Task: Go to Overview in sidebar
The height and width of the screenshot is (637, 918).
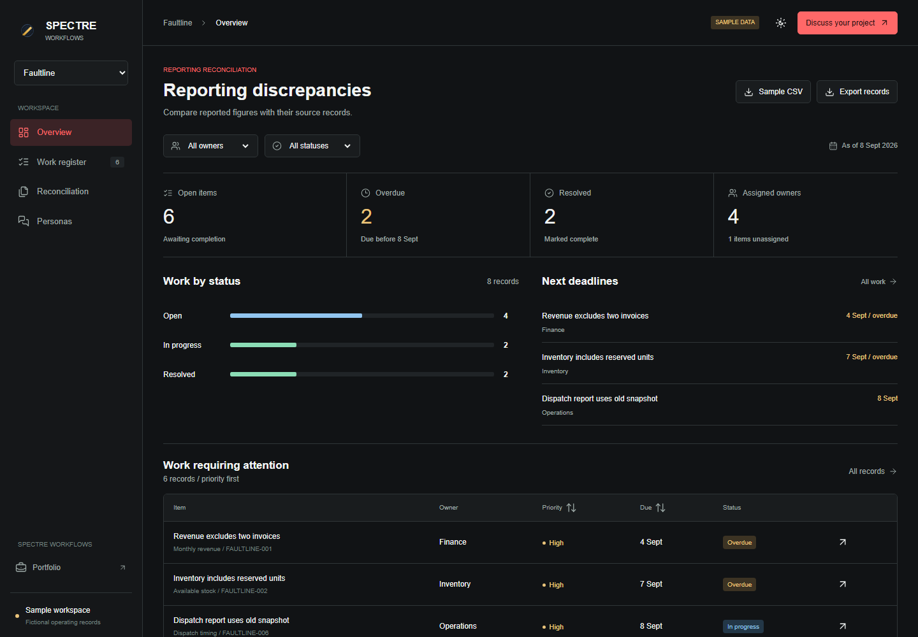Action: click(x=71, y=132)
